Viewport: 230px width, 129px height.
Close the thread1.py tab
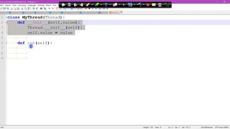pos(121,13)
